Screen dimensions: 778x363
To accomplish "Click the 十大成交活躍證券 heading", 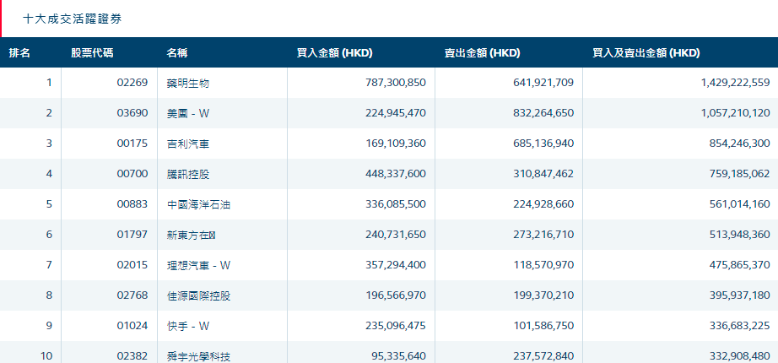I will click(x=73, y=19).
